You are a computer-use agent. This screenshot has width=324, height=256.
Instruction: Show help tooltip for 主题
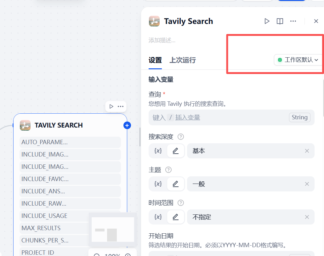pyautogui.click(x=168, y=170)
